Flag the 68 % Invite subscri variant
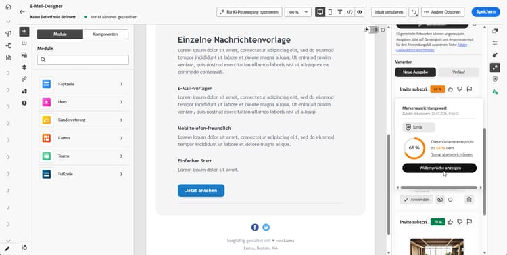Image resolution: width=507 pixels, height=255 pixels. click(469, 89)
